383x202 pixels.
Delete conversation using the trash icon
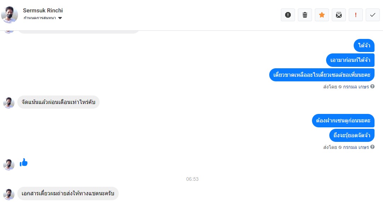click(x=305, y=15)
